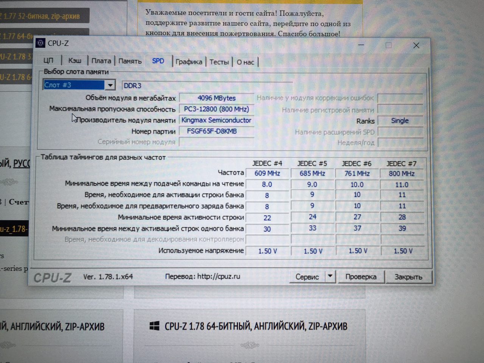Click the 22 row active time cell
This screenshot has height=363, width=484.
pyautogui.click(x=267, y=218)
